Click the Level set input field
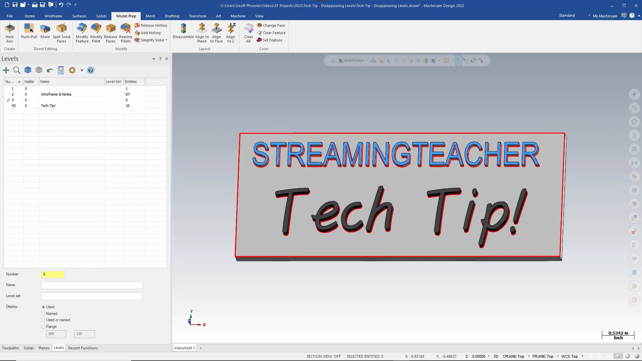This screenshot has width=642, height=361. pyautogui.click(x=92, y=296)
